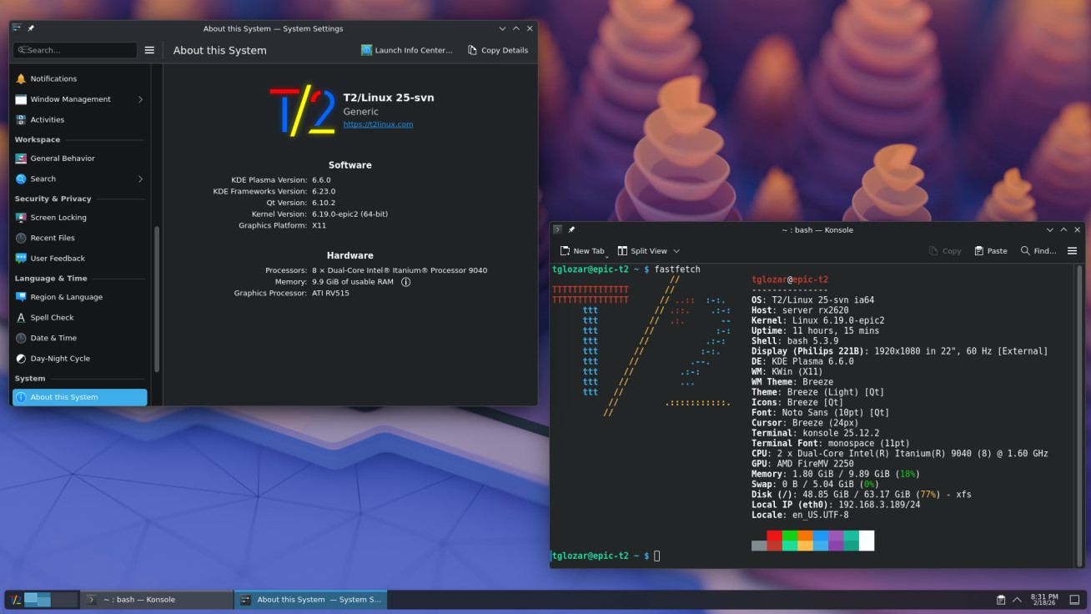
Task: Click Qt Version value 6.10.2
Action: pyautogui.click(x=324, y=203)
